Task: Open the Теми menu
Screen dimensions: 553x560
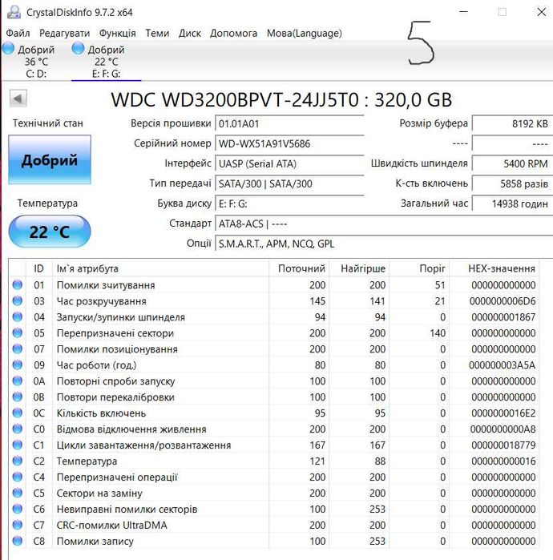Action: pos(157,33)
